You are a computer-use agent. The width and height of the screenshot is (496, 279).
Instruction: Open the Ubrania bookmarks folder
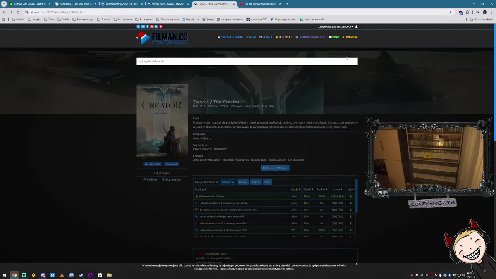point(18,19)
